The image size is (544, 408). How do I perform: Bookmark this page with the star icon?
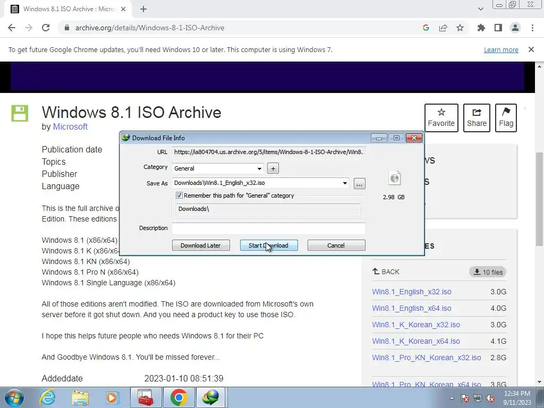tap(460, 28)
